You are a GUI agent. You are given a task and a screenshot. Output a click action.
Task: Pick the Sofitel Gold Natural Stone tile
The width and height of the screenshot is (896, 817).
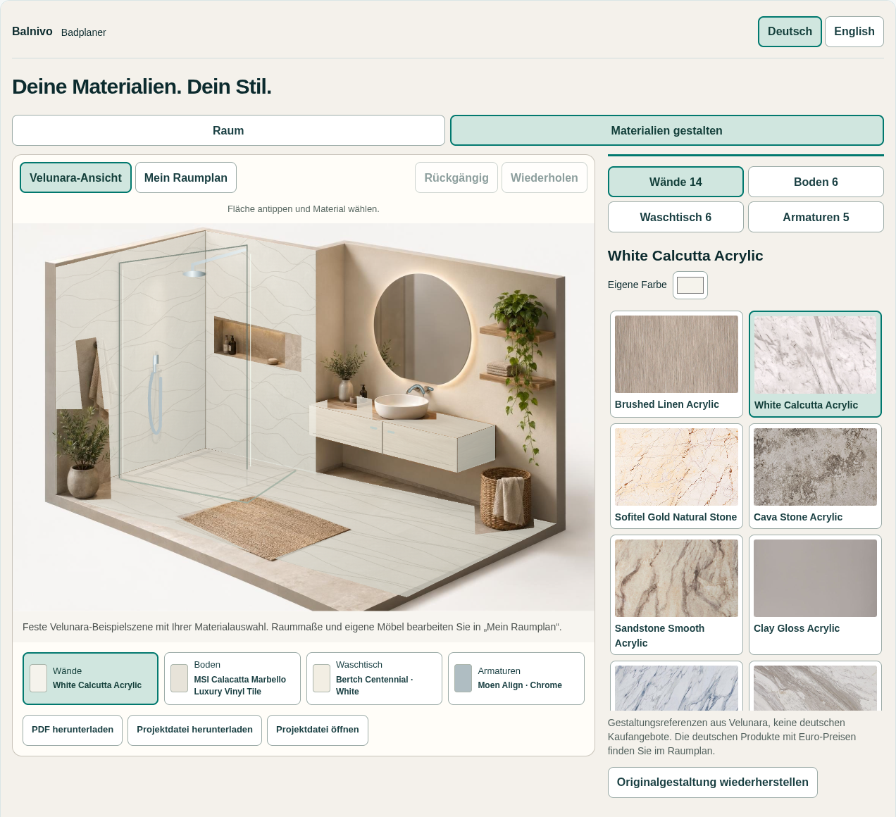676,476
